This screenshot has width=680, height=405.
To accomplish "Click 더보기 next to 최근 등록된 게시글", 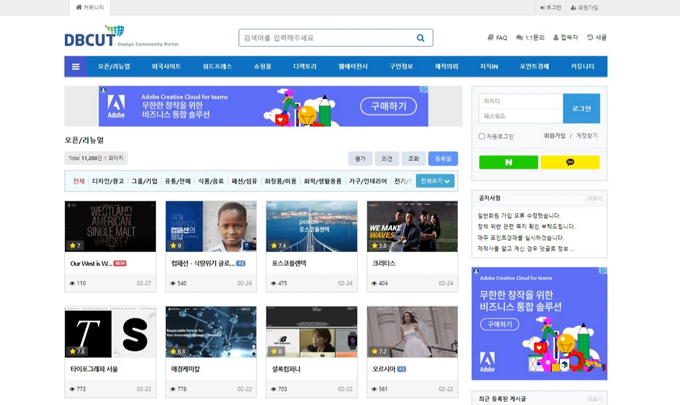I will pos(595,399).
